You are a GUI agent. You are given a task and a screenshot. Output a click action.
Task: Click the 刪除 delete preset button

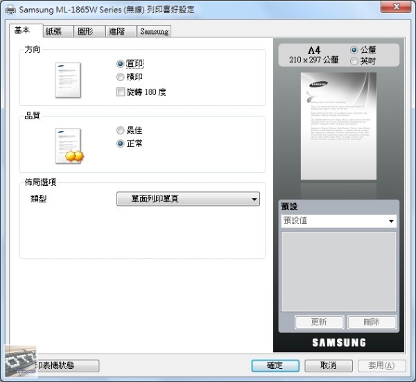click(372, 322)
